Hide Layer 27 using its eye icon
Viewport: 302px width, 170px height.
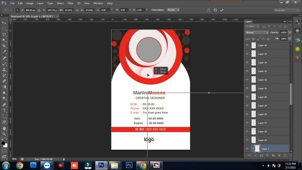(x=247, y=123)
